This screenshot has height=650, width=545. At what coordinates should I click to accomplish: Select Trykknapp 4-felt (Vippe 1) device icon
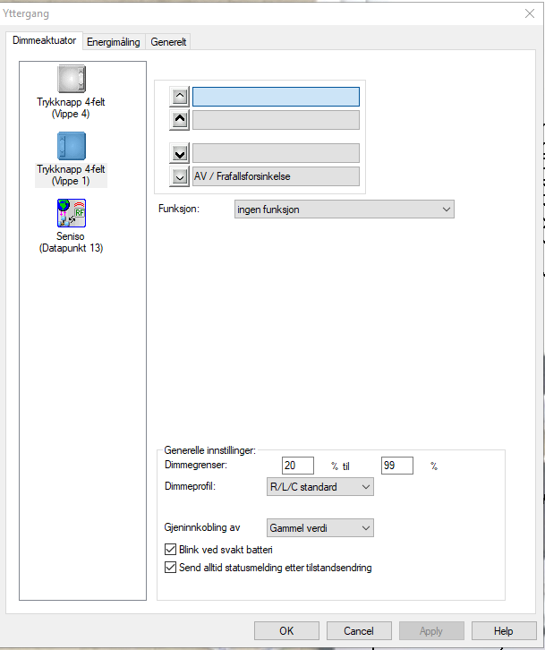point(71,147)
